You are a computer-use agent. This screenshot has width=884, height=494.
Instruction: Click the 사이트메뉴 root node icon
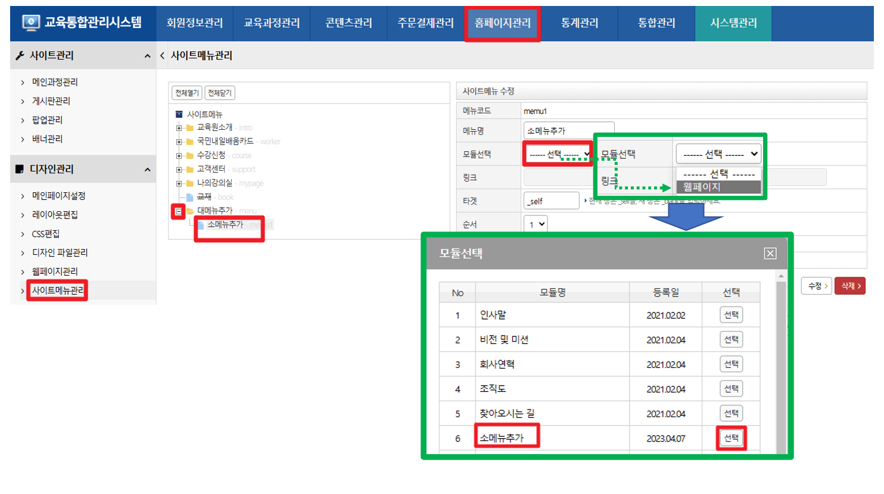click(179, 114)
